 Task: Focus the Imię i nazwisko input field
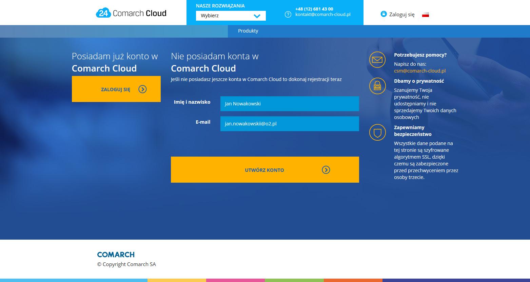pos(290,104)
